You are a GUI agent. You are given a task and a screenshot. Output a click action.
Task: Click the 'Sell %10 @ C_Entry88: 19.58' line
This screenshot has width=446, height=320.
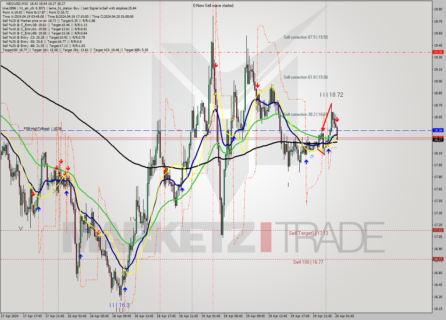coord(45,33)
